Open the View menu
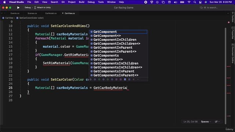This screenshot has width=235, height=132. pos(44,2)
